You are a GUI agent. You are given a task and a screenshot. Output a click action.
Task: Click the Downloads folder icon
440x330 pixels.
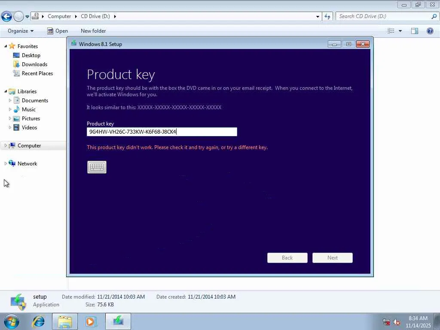coord(16,64)
